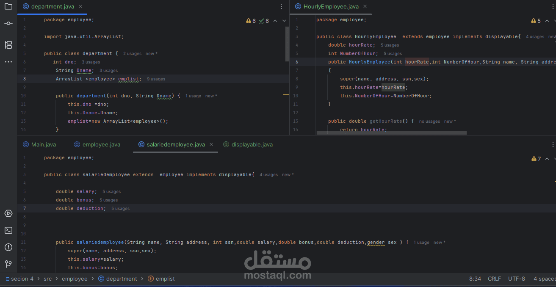Open the Project tool window
556x287 pixels.
pos(8,6)
